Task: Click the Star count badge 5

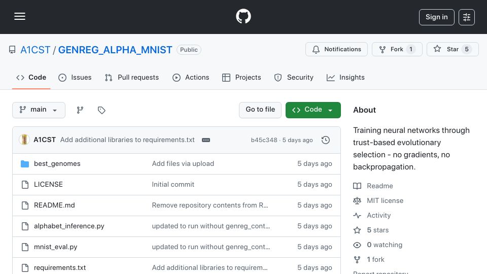Action: point(467,49)
